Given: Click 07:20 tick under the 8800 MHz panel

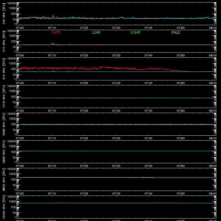Looking at the screenshot, I should click(x=84, y=194).
